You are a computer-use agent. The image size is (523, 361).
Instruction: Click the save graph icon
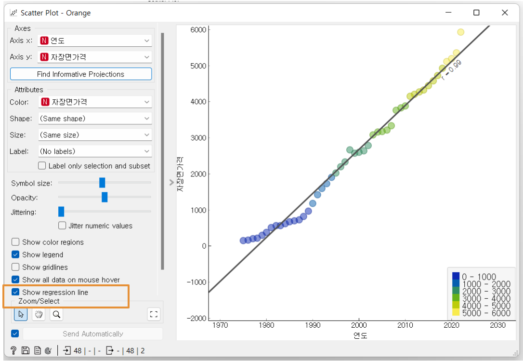(x=26, y=350)
